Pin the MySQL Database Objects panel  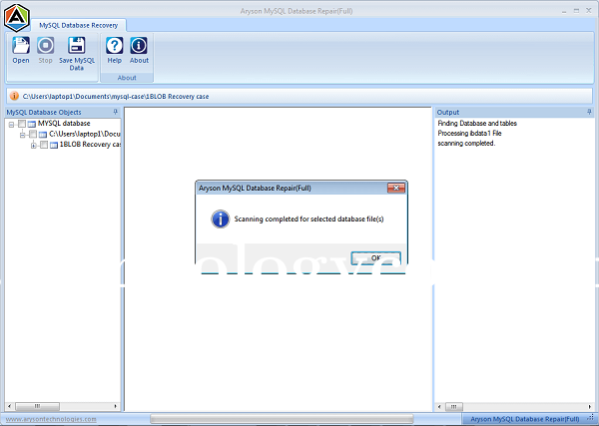(x=116, y=112)
